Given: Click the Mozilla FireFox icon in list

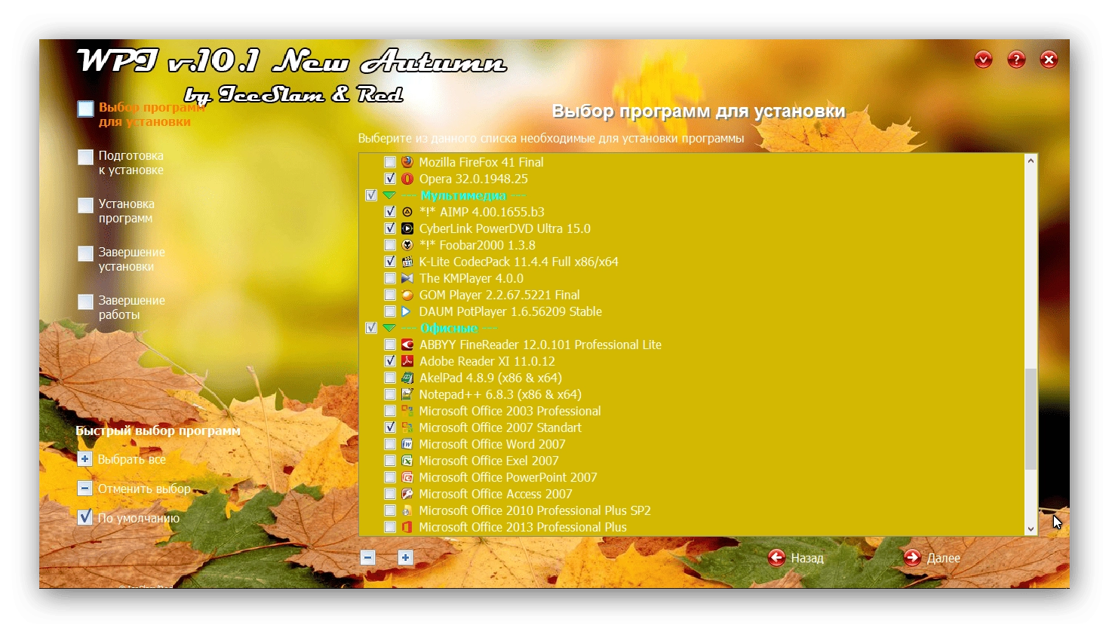Looking at the screenshot, I should click(x=407, y=162).
